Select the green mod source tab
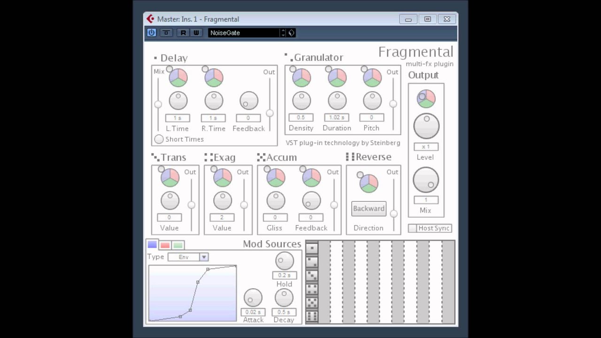Screen dimensions: 601x338 click(x=178, y=245)
